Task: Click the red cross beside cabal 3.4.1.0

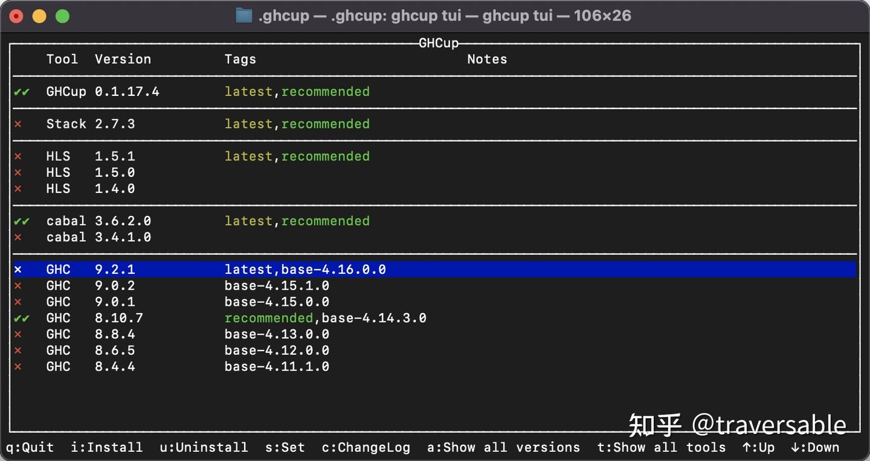Action: (x=18, y=237)
